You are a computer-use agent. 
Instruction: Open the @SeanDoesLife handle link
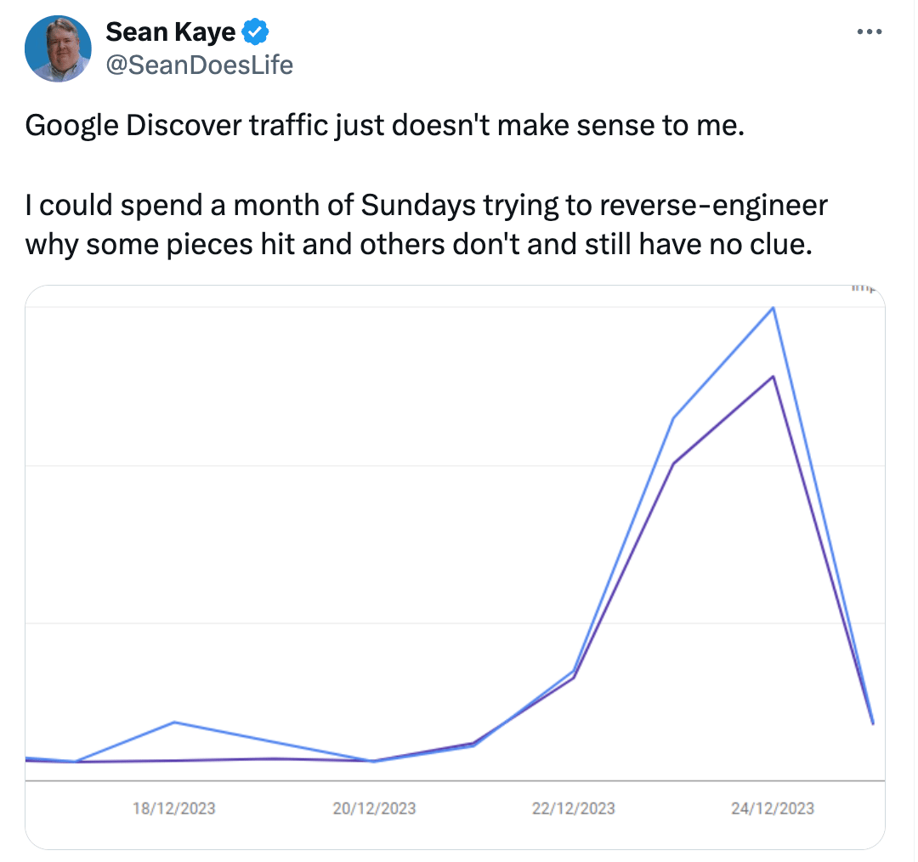click(x=200, y=65)
